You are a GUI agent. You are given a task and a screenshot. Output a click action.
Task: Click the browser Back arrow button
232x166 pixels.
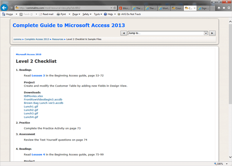pos(4,8)
